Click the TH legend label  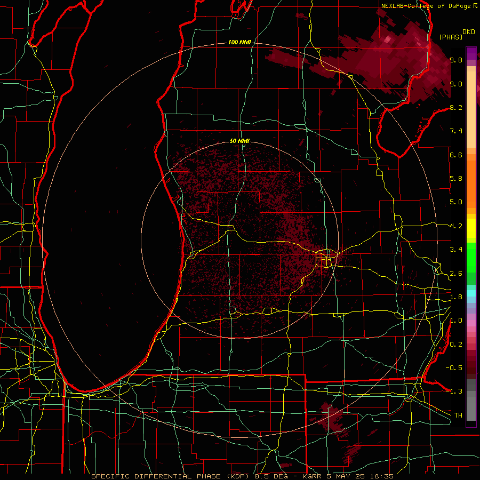click(x=458, y=415)
